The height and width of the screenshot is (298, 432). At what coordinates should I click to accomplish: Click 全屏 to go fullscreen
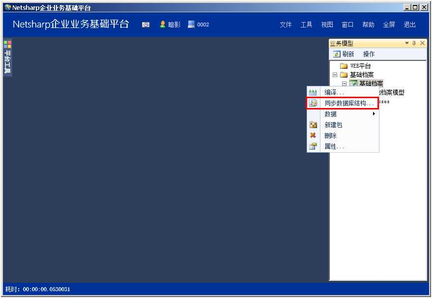click(x=389, y=25)
